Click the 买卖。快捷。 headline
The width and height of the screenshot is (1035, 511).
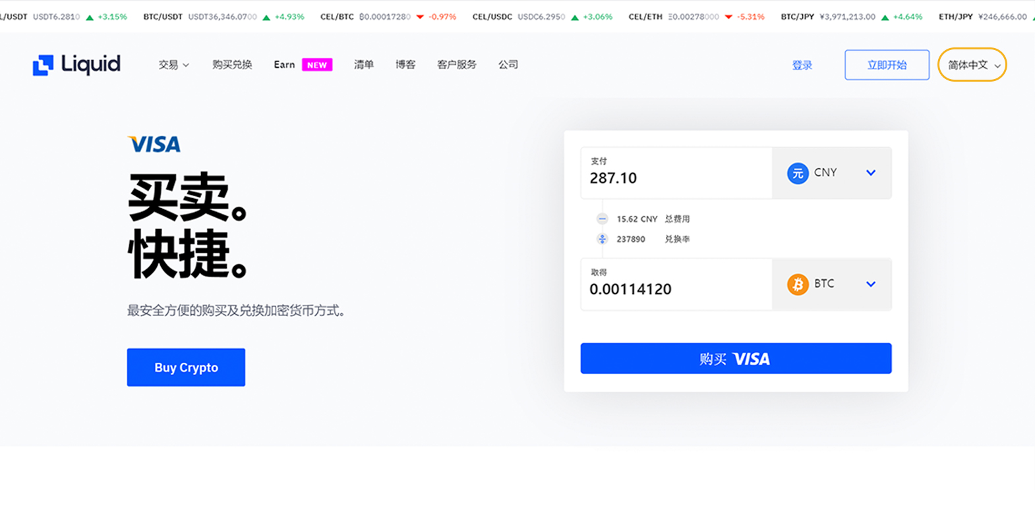pos(188,225)
